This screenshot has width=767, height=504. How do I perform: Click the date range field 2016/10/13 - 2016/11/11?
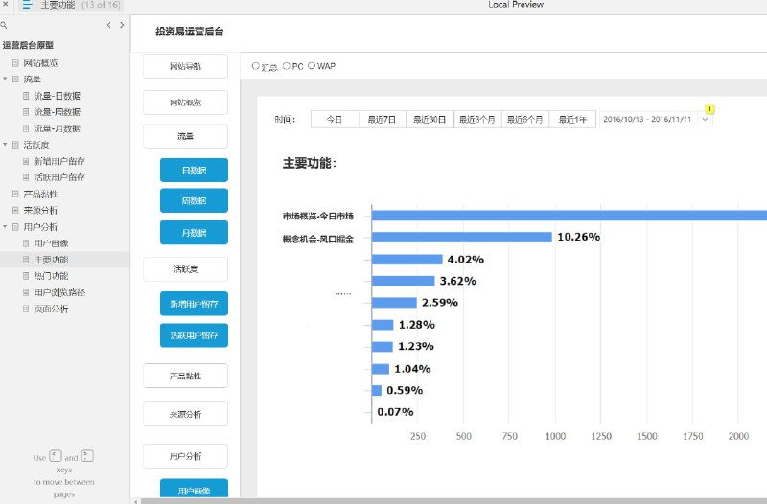648,119
